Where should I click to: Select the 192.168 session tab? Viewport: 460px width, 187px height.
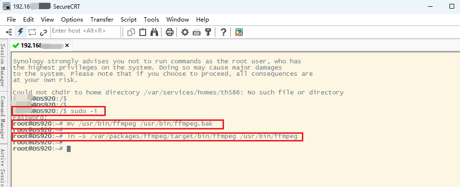41,46
